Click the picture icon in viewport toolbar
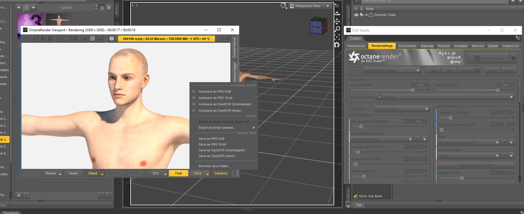Viewport: 524px width, 214px height. coord(100,38)
